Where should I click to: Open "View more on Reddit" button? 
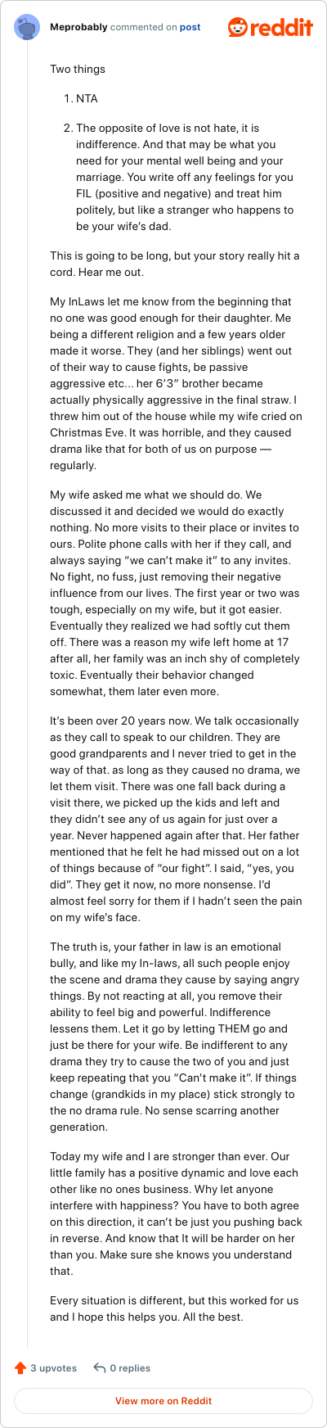(163, 1400)
